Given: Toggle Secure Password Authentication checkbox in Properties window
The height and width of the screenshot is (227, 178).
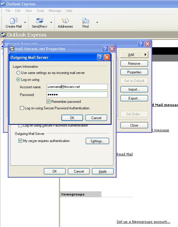Looking at the screenshot, I should [20, 126].
